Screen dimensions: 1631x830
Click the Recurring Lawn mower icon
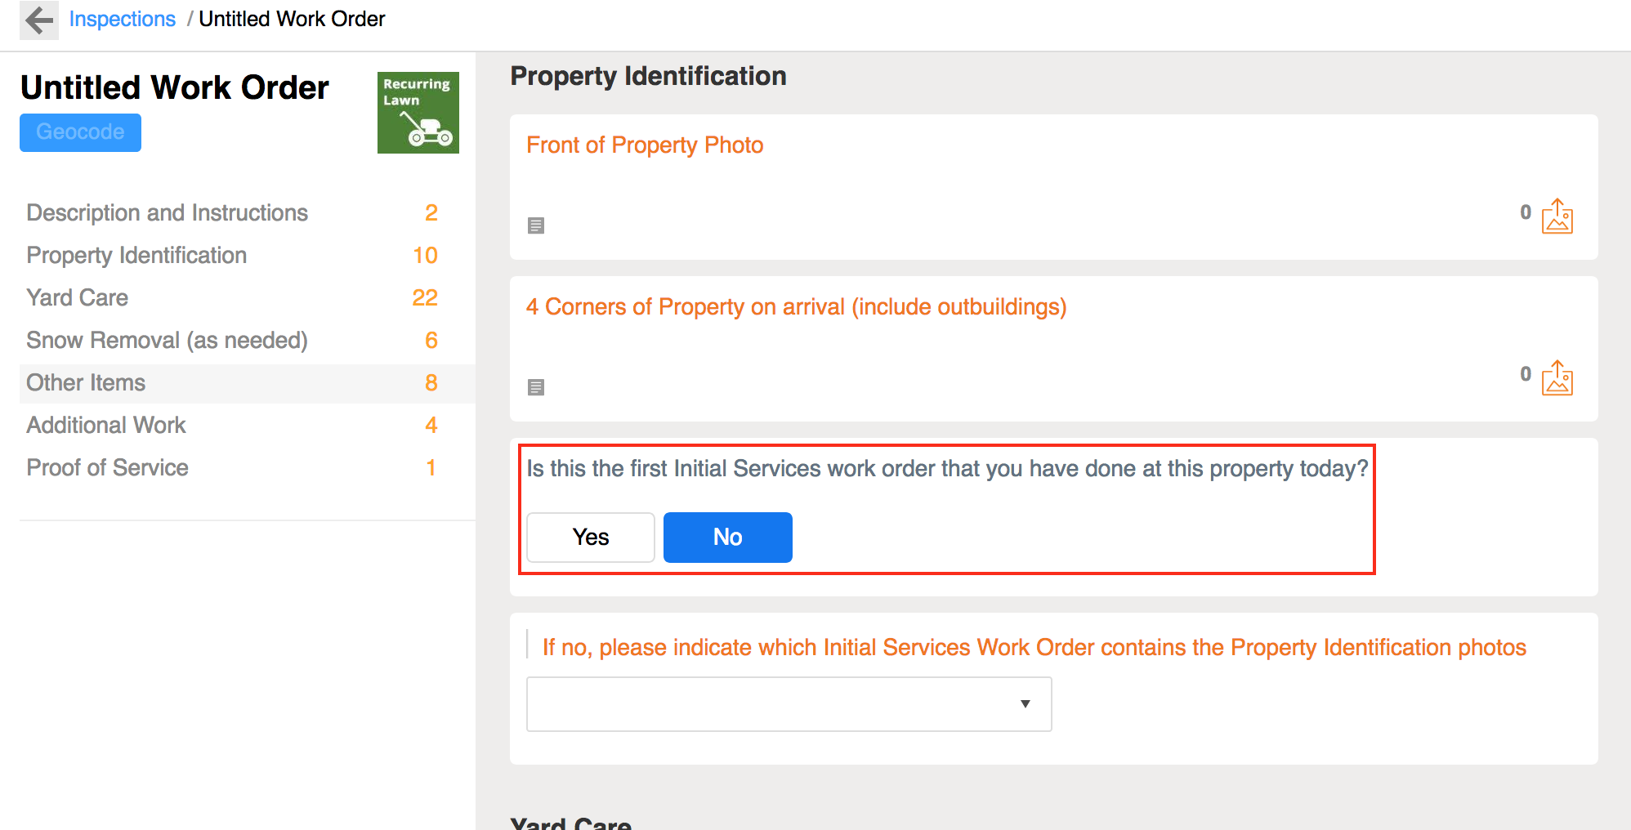pos(418,113)
